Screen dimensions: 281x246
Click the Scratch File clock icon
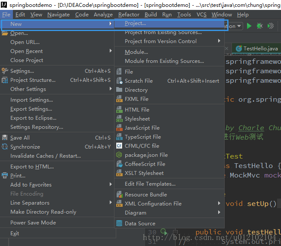[x=119, y=81]
